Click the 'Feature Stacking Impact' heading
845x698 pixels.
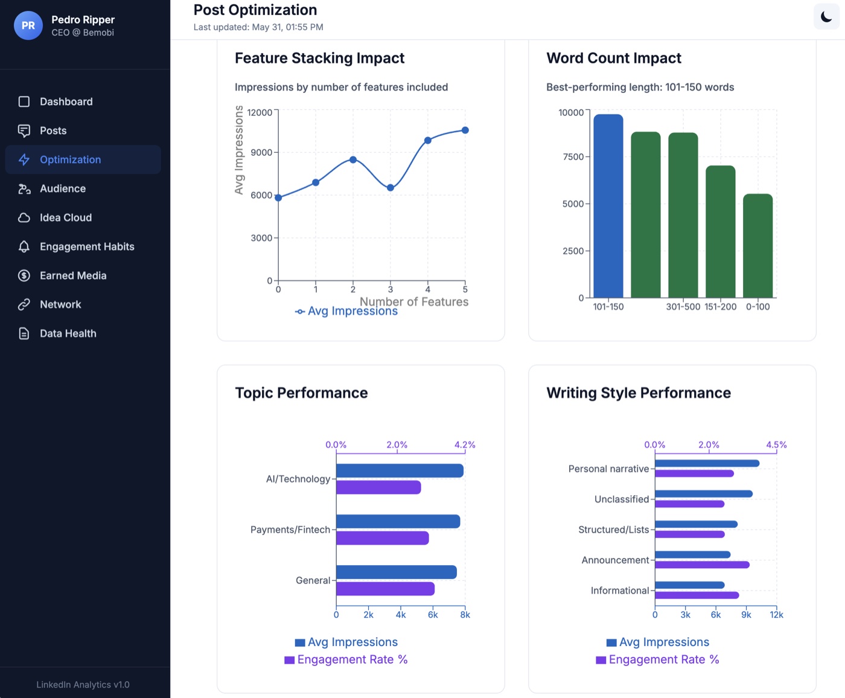320,58
